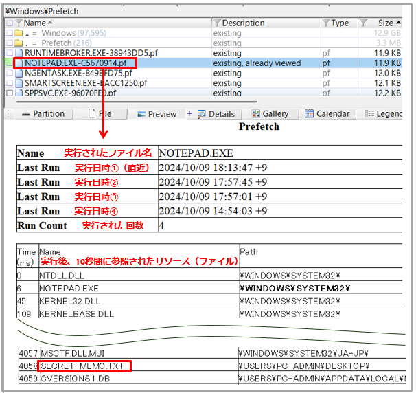Click the Description column filter funnel icon
Viewport: 416px width, 393px height.
coord(217,23)
